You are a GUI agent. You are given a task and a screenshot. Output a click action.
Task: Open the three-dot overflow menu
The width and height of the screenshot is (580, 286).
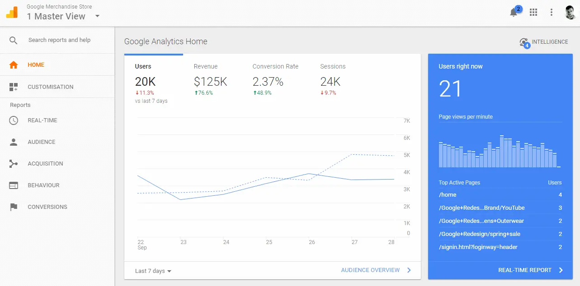552,12
